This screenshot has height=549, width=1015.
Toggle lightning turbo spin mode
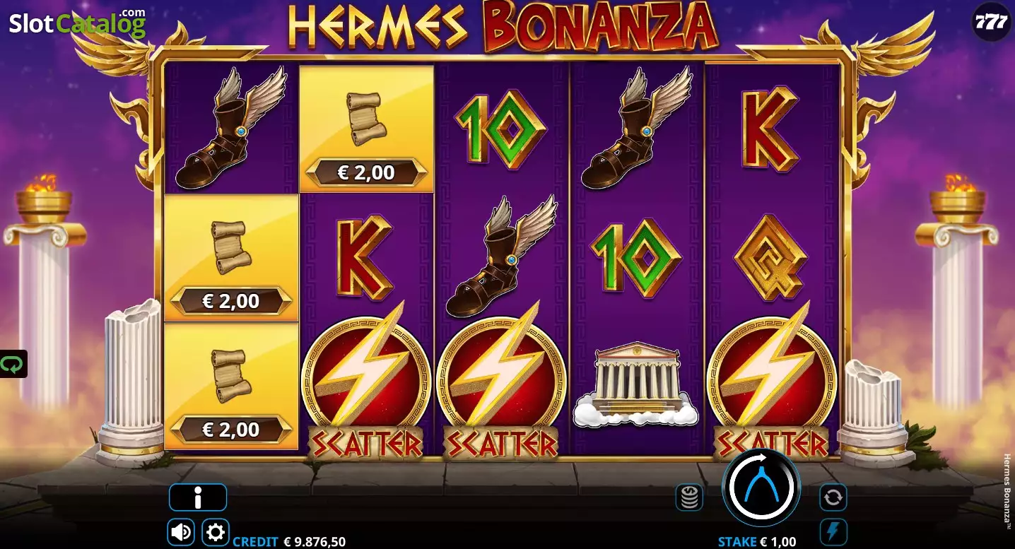(x=833, y=532)
